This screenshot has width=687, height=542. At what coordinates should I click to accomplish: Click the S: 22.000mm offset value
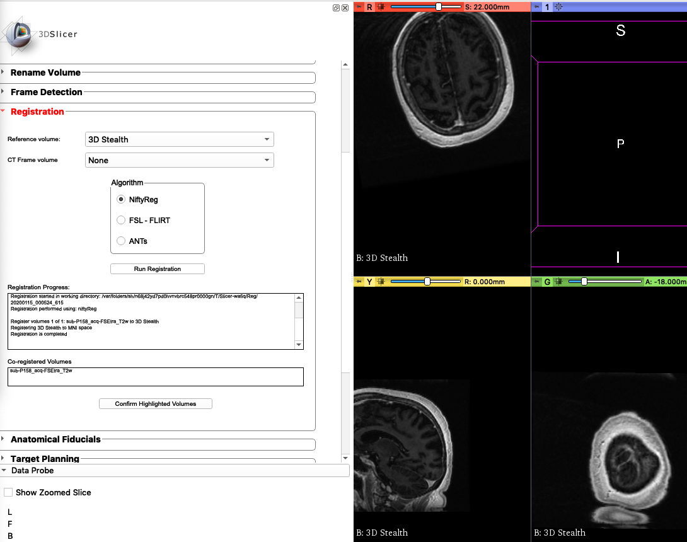[487, 7]
